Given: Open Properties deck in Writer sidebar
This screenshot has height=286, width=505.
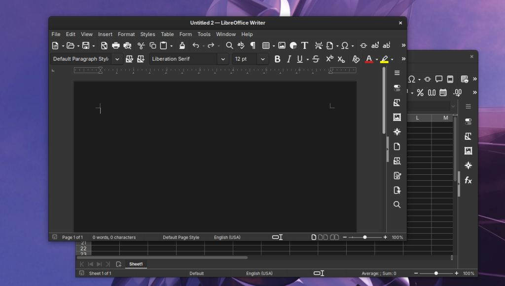Looking at the screenshot, I should pos(397,88).
